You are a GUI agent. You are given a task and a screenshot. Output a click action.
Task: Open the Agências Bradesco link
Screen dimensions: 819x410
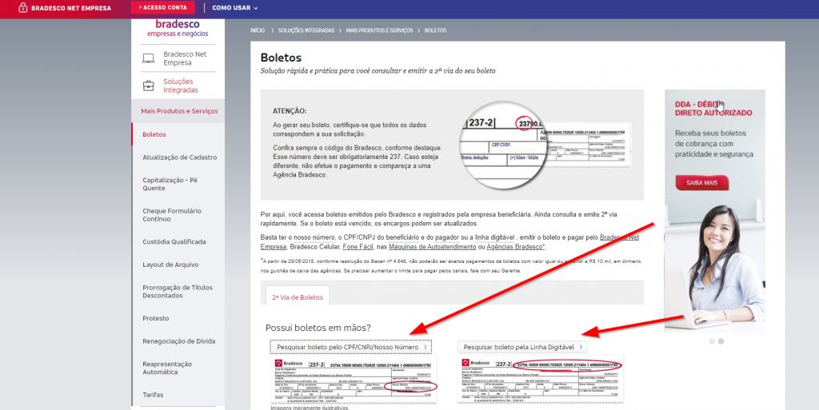[515, 247]
